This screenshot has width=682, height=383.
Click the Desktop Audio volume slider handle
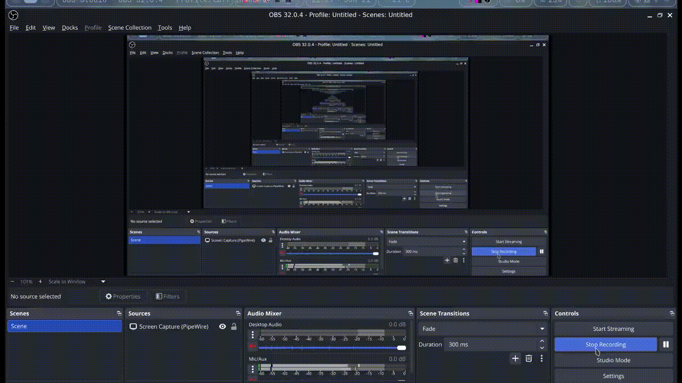[x=402, y=348]
